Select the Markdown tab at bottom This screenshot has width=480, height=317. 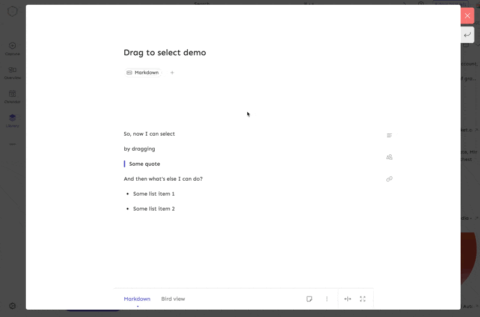(x=137, y=299)
